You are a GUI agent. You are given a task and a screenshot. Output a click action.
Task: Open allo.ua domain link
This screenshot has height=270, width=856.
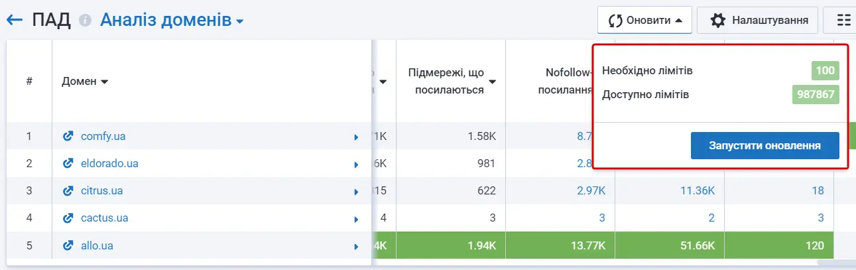(x=97, y=245)
